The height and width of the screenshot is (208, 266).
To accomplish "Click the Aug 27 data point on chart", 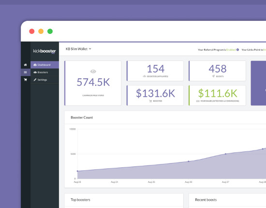I will point(226,154).
